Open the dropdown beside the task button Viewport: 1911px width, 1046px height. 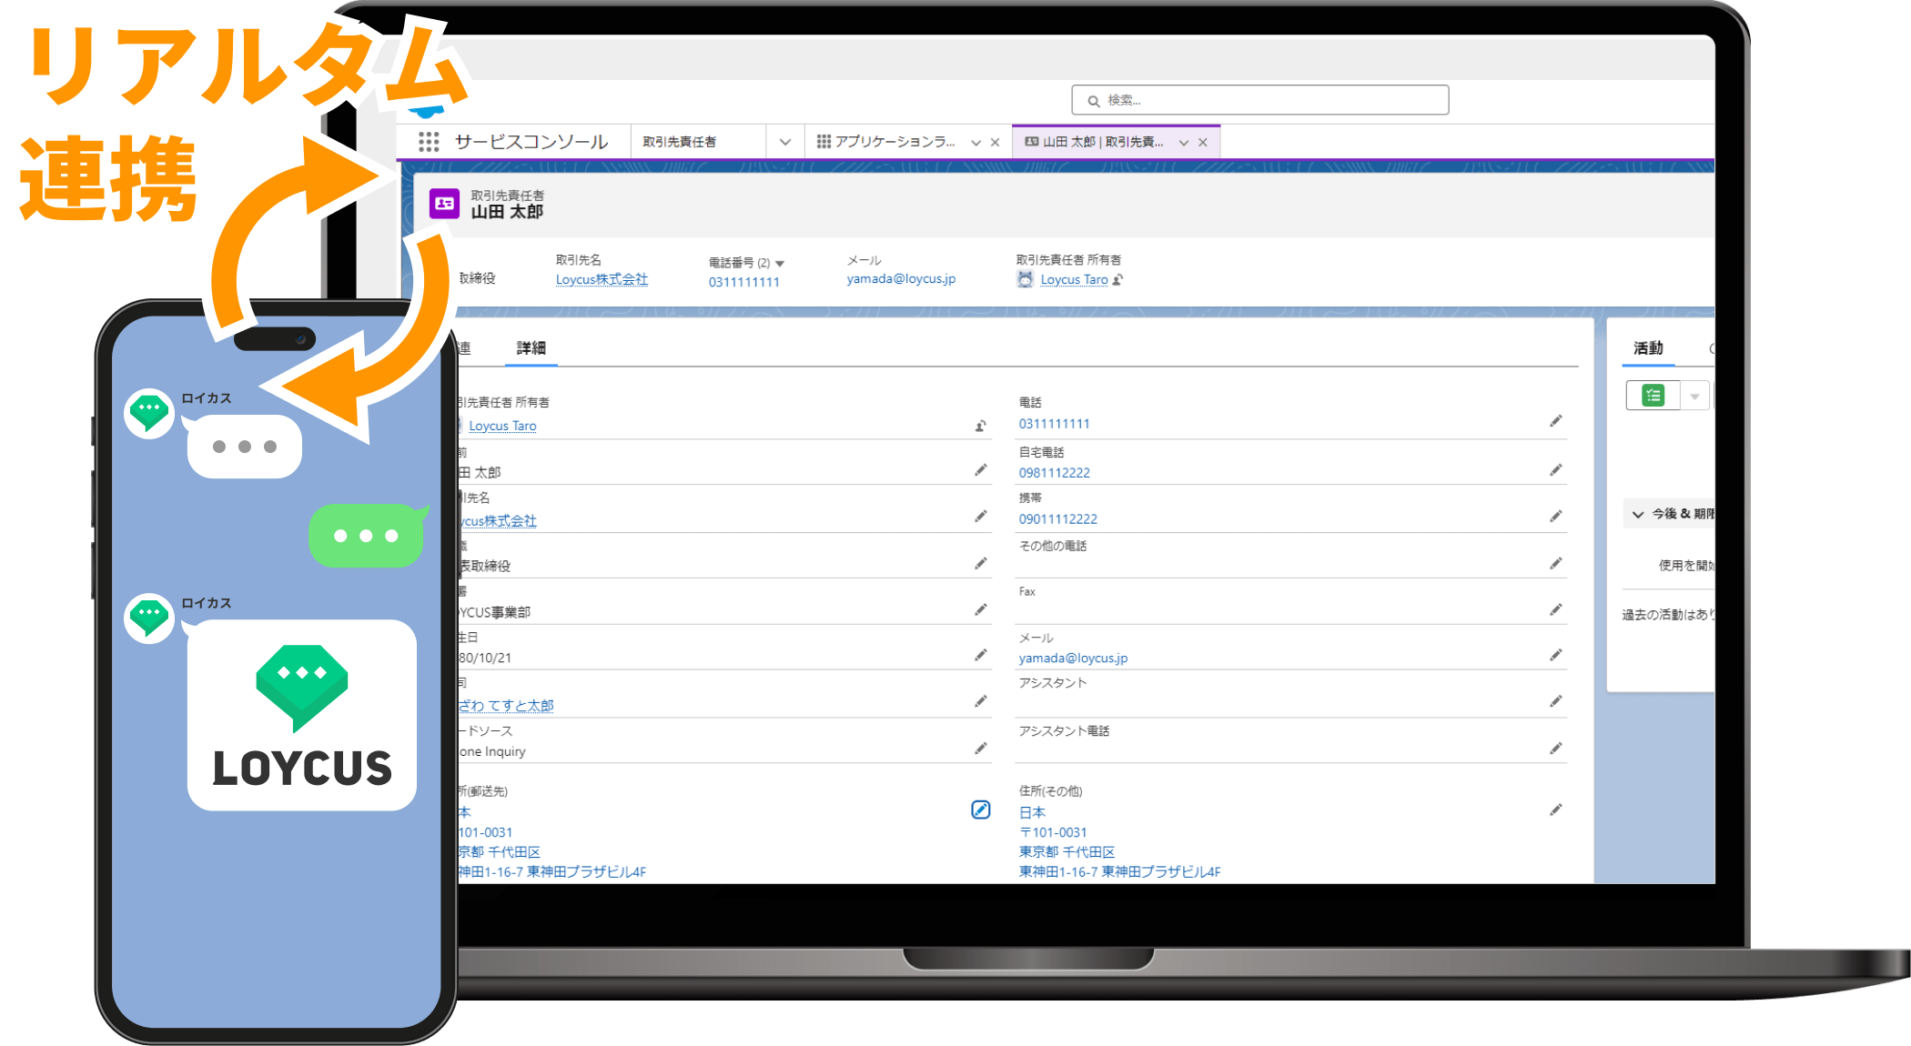click(x=1694, y=396)
